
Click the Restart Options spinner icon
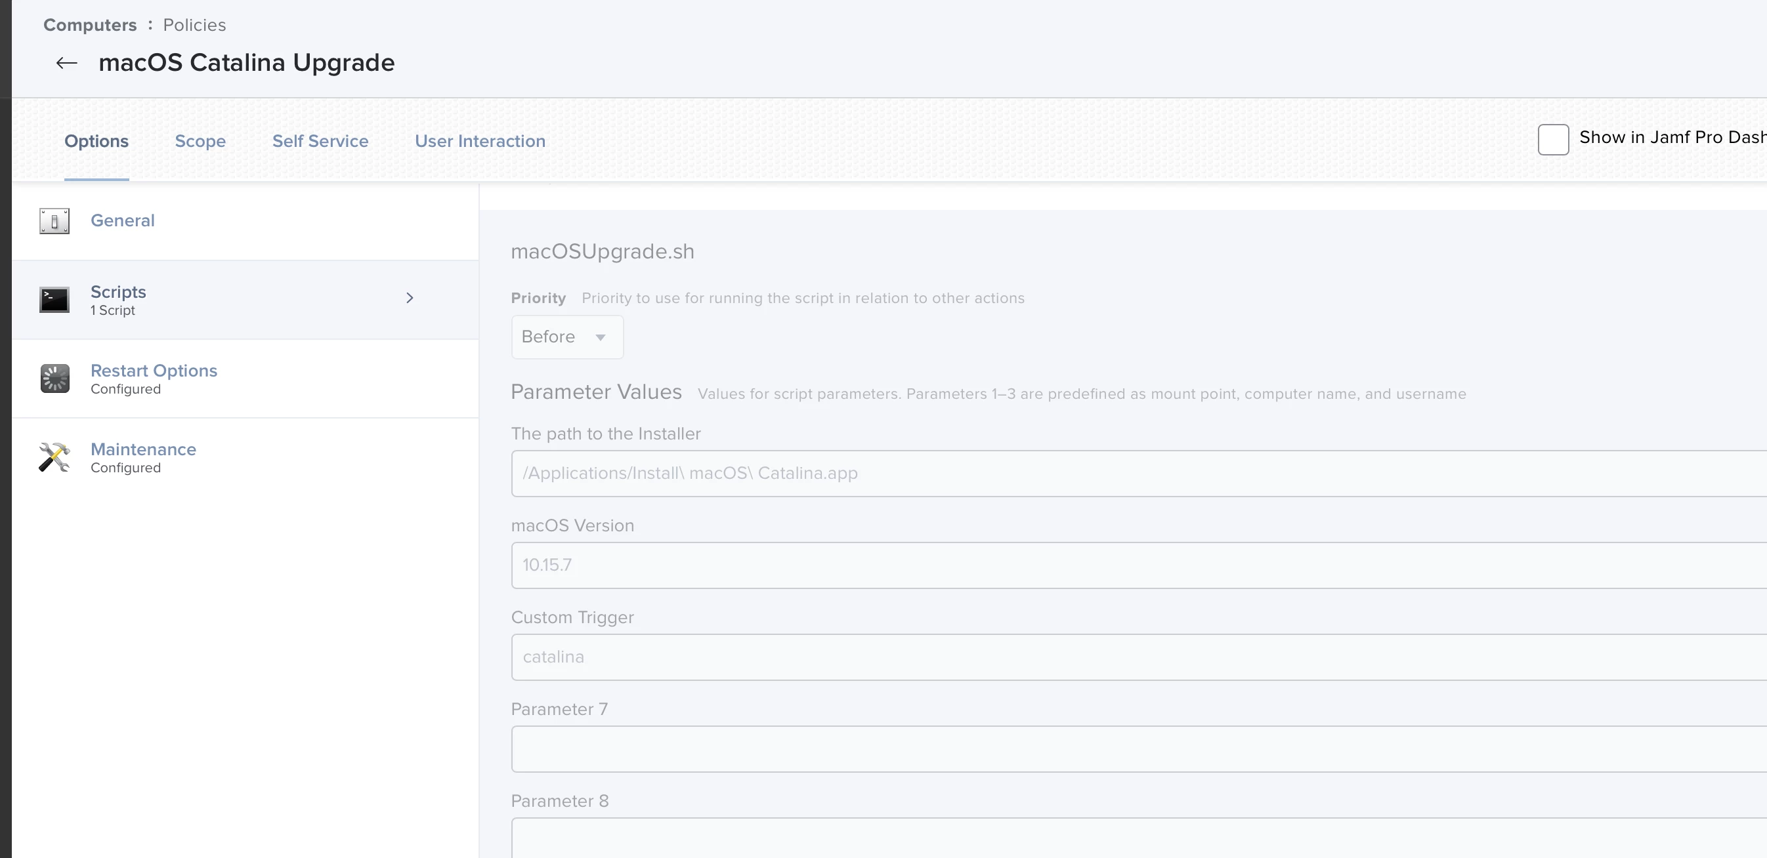pyautogui.click(x=54, y=378)
